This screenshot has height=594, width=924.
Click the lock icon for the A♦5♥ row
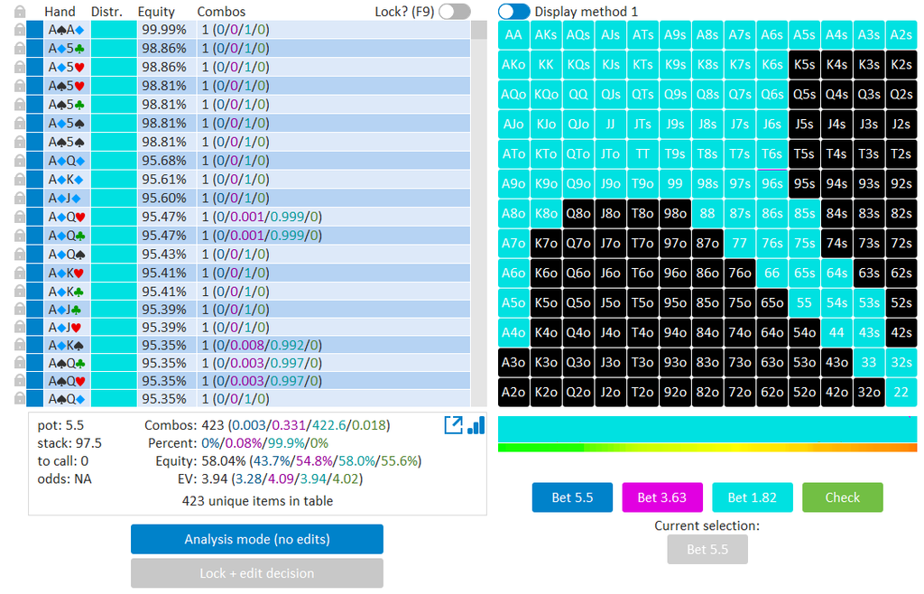[x=20, y=67]
